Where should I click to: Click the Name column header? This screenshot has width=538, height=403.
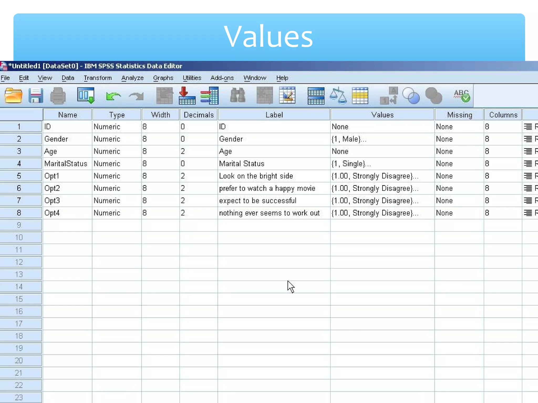(x=68, y=115)
